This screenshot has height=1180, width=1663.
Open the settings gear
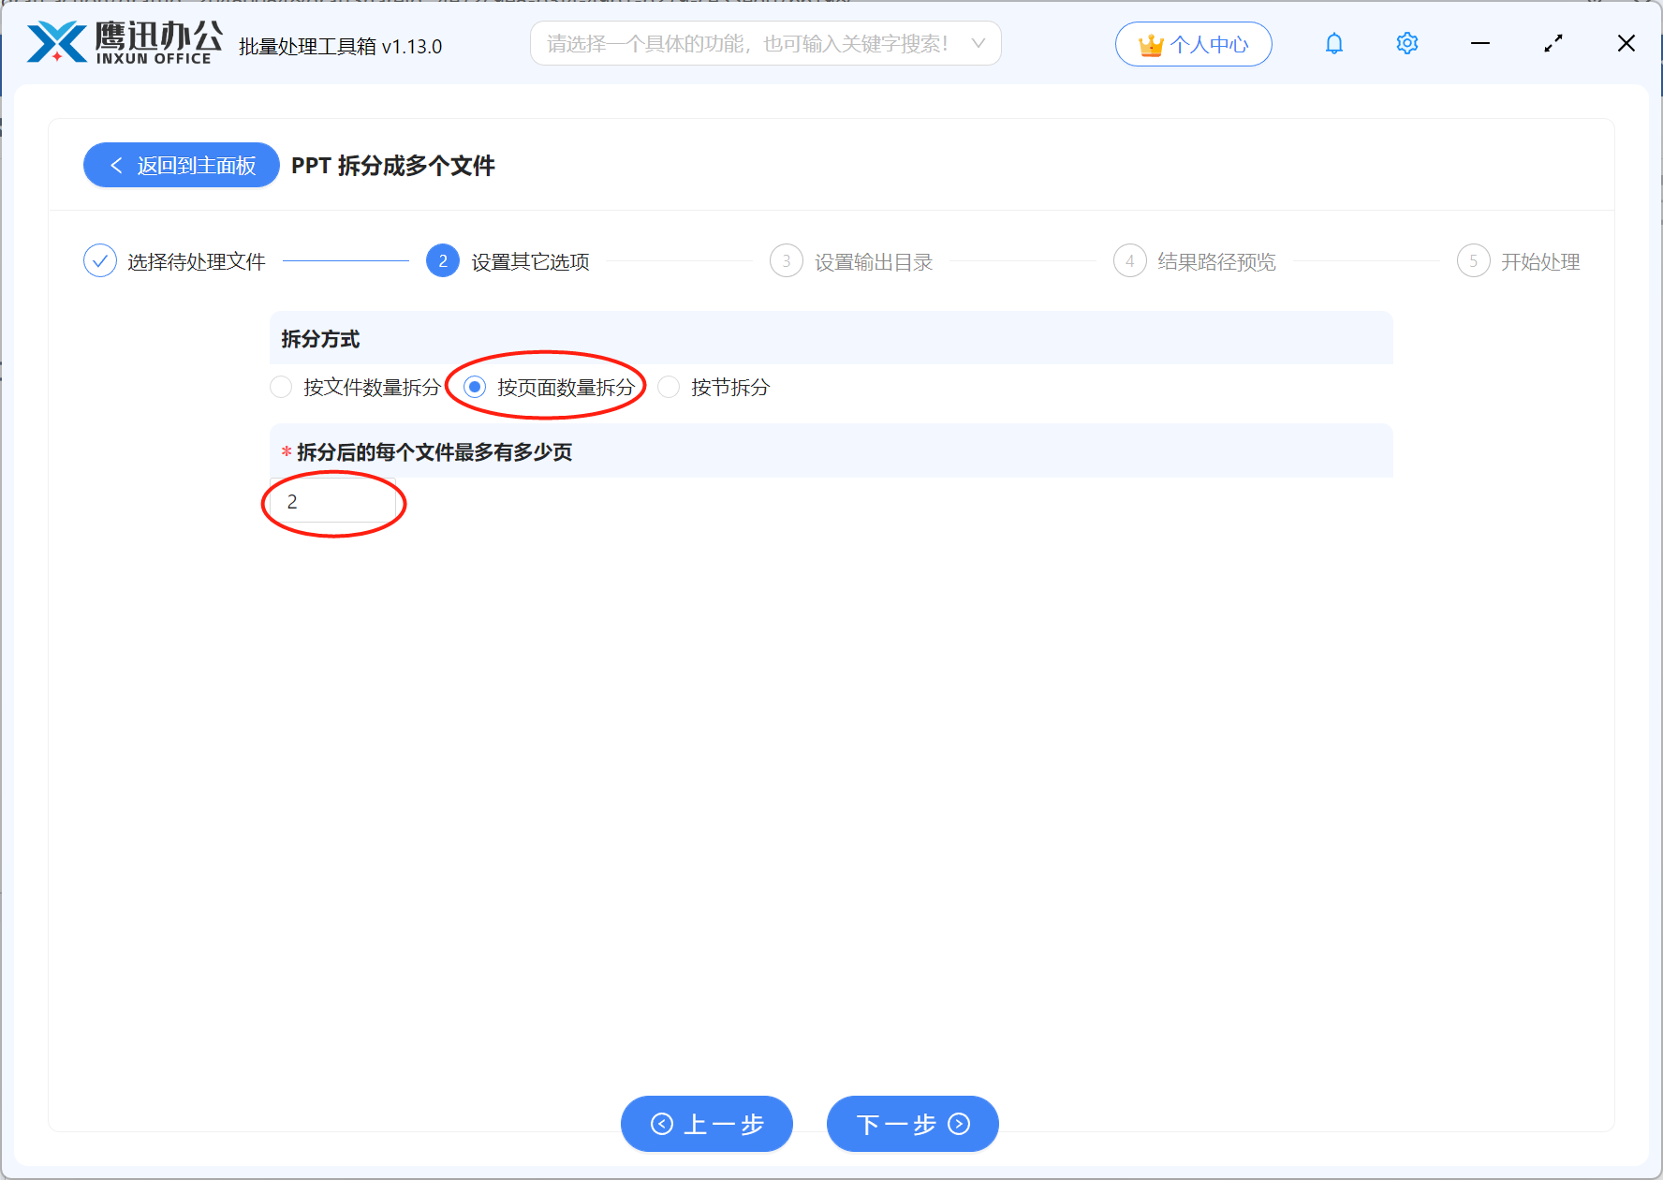(x=1406, y=43)
